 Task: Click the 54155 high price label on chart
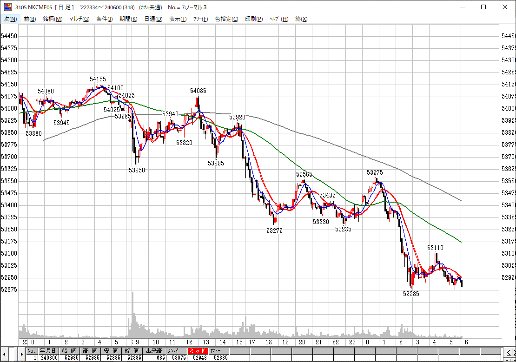click(x=98, y=79)
